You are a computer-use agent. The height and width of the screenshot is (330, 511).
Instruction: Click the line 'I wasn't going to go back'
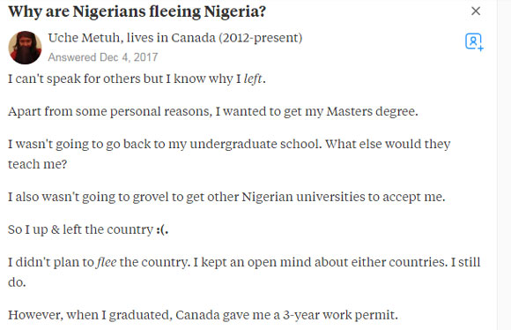229,145
